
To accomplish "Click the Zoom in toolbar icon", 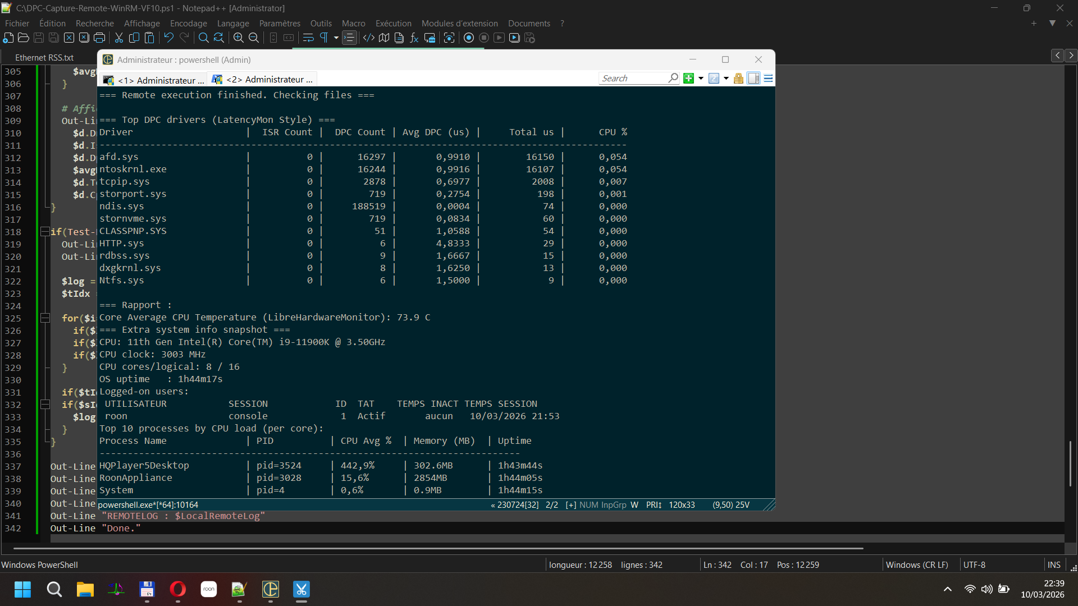I will tap(239, 38).
